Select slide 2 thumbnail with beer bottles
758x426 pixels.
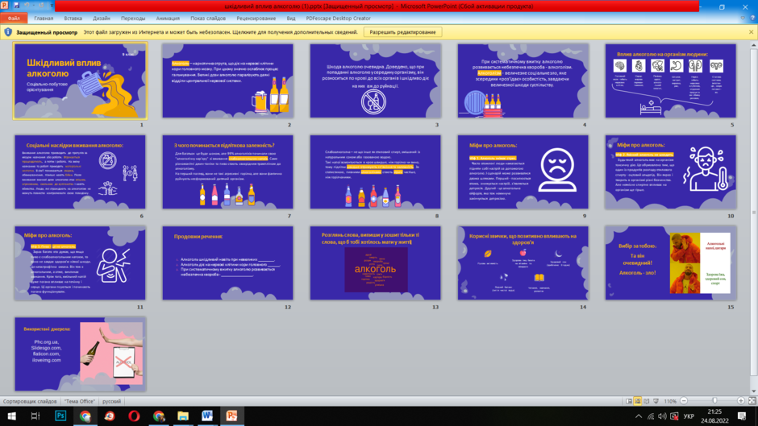(x=227, y=81)
